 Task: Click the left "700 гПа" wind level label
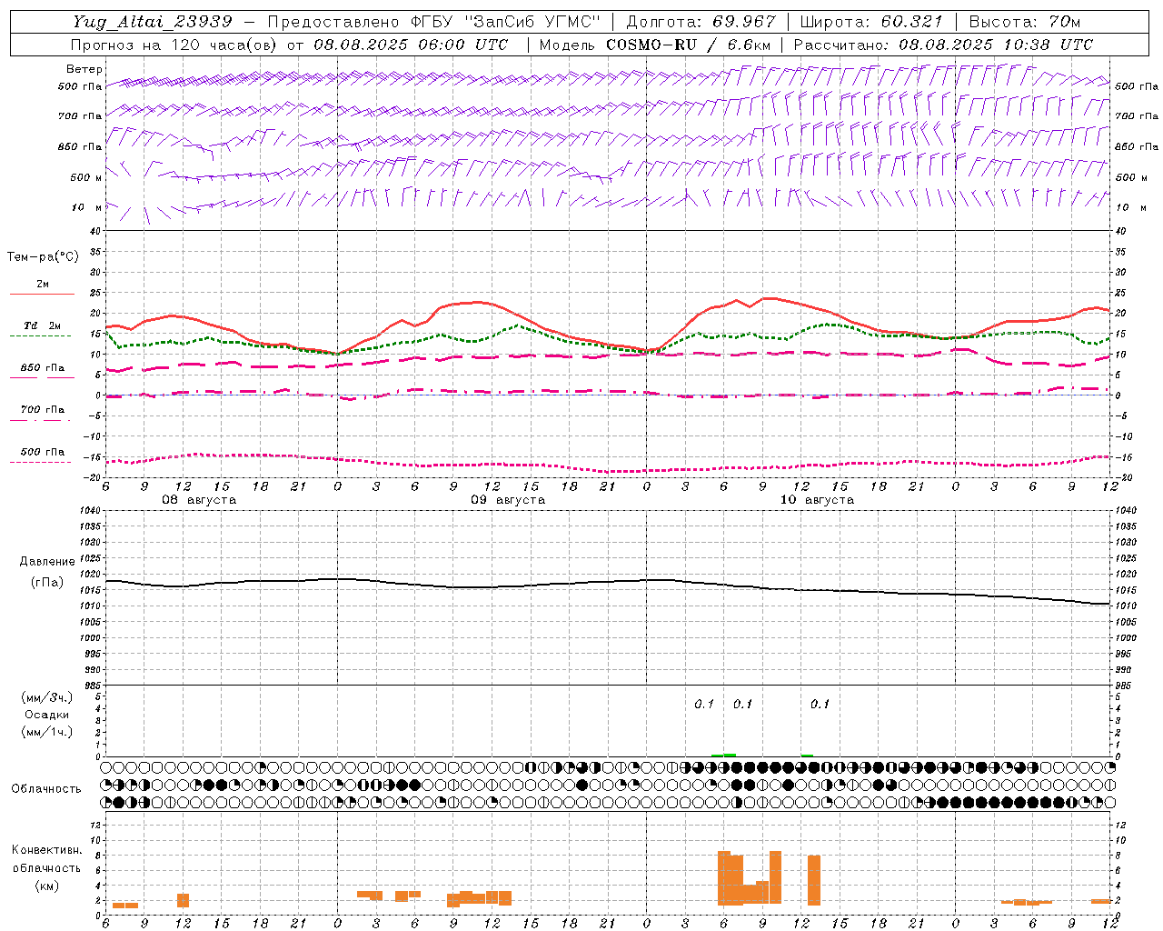point(80,116)
